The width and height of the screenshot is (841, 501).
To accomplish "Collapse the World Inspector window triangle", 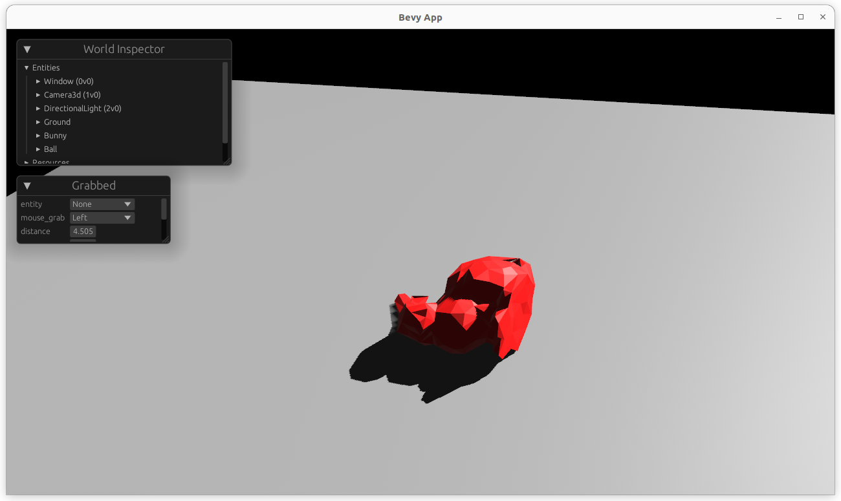I will click(27, 49).
